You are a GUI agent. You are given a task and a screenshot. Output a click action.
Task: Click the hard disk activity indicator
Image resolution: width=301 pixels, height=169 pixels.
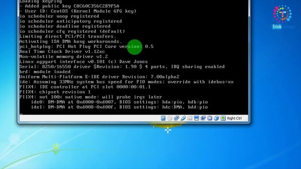[163, 118]
